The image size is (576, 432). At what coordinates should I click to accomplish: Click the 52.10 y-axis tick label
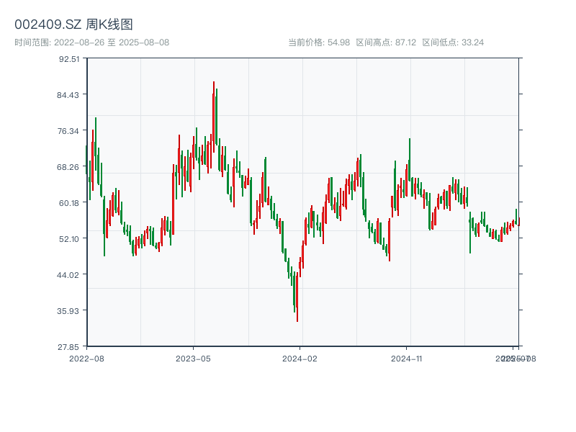pos(69,239)
